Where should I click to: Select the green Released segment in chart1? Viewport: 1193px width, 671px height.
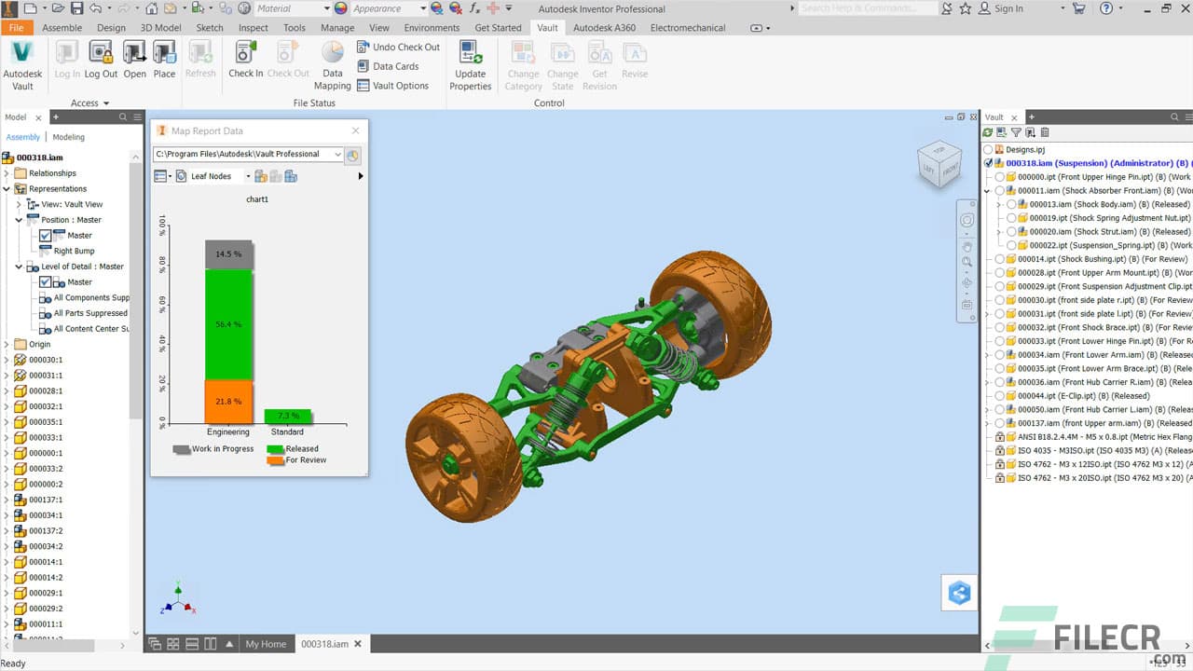pos(228,324)
